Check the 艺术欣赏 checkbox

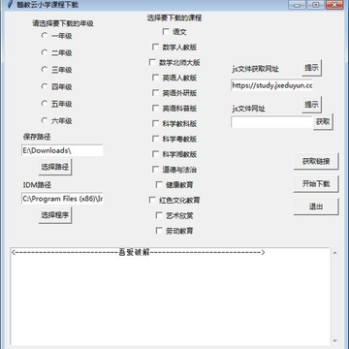click(159, 215)
